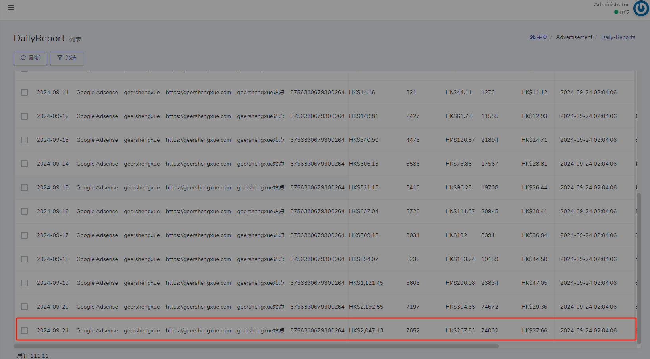Screen dimensions: 650x359
Task: Tick checkbox for 2024-09-15 row
Action: pyautogui.click(x=25, y=187)
